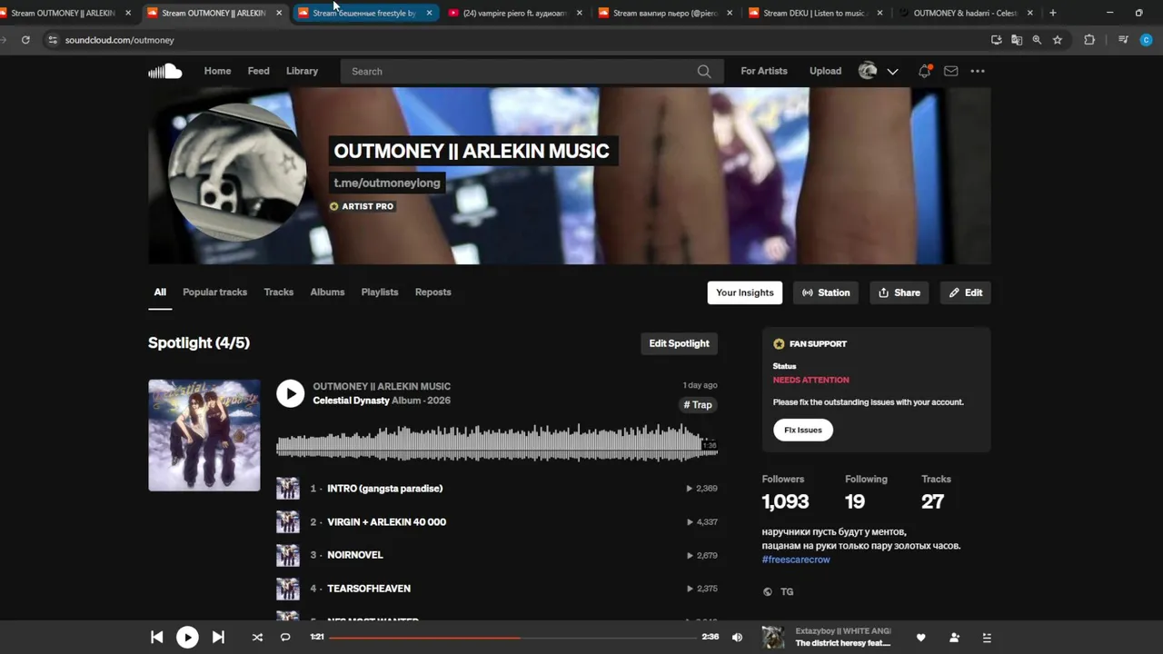Click the #freescarecrow hashtag
The height and width of the screenshot is (654, 1163).
click(796, 560)
